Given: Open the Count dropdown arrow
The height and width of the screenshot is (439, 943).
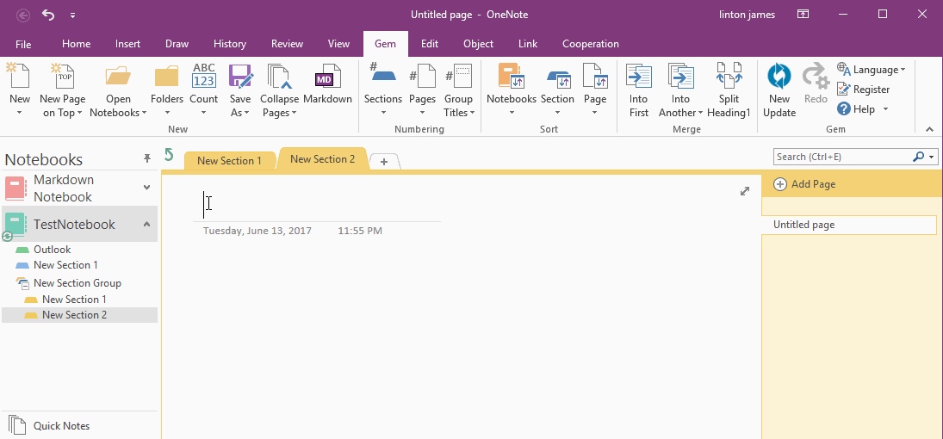Looking at the screenshot, I should 203,113.
